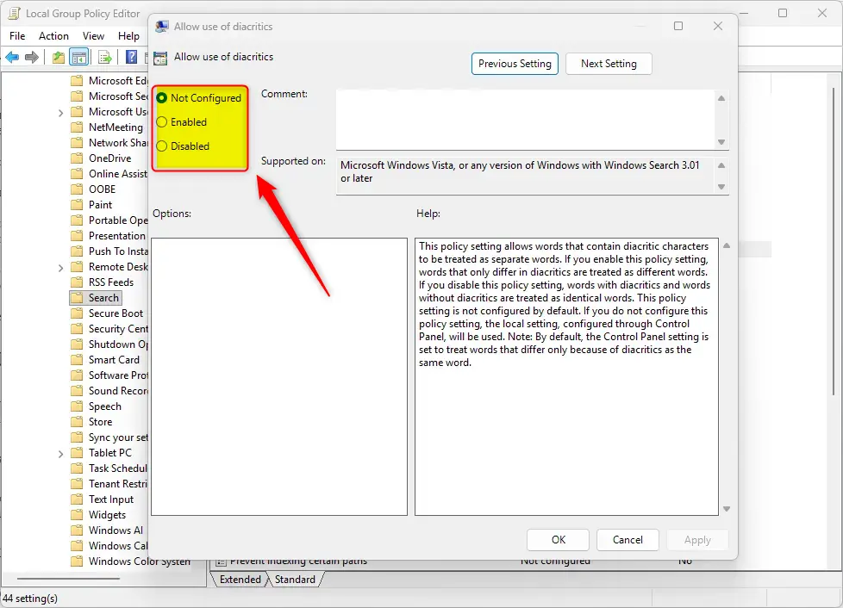
Task: Switch to the Standard tab
Action: 295,580
